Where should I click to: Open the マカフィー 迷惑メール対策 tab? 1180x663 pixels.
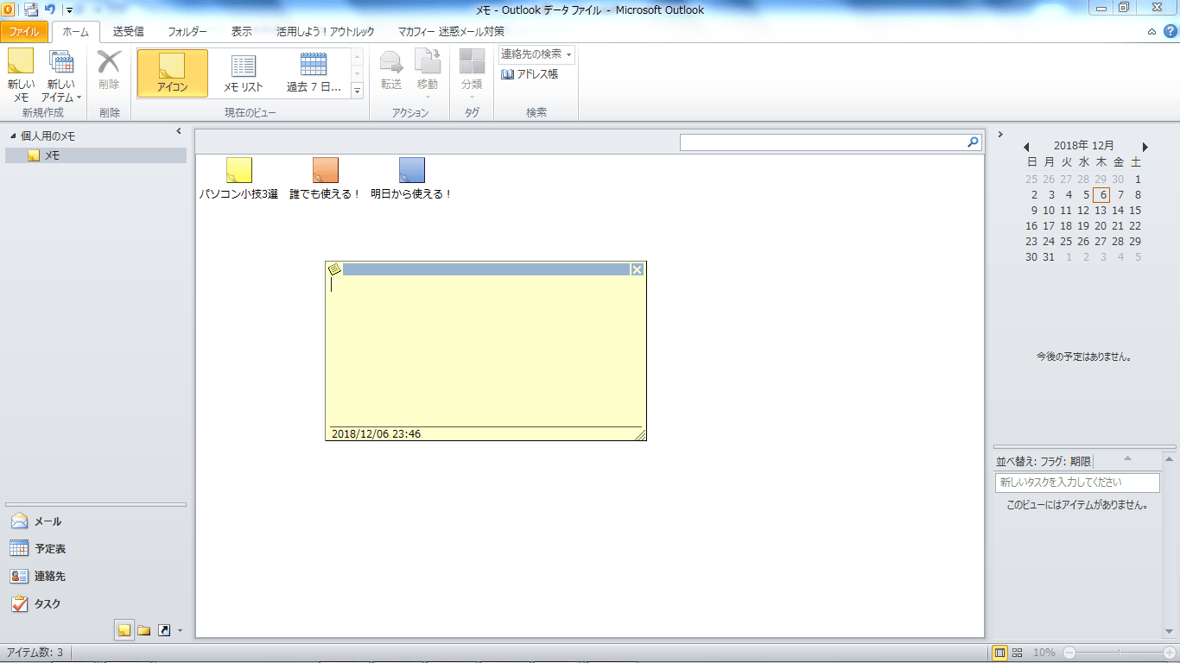coord(451,32)
